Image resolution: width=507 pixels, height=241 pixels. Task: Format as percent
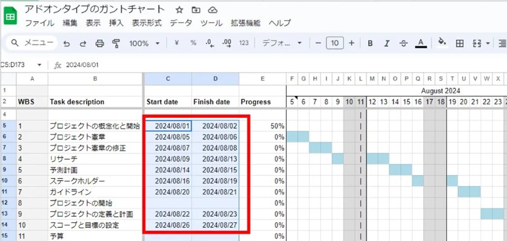pos(193,43)
